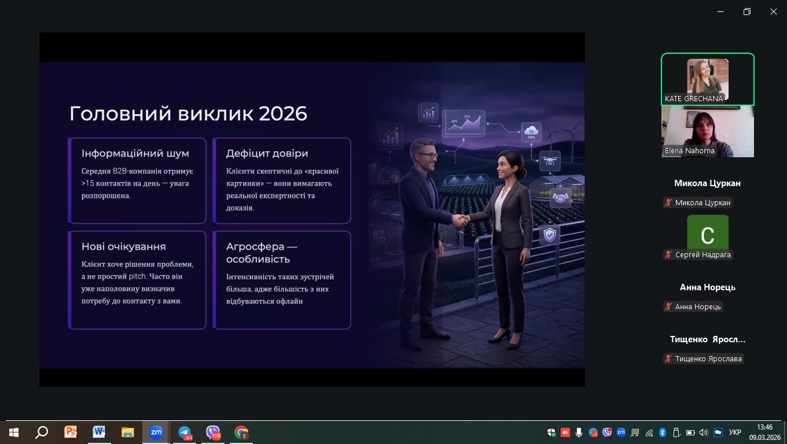Click muted microphone icon next to Тищенко Ярослава
This screenshot has height=444, width=787.
coord(668,358)
